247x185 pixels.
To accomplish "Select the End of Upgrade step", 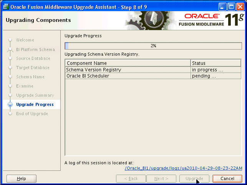I will (x=32, y=114).
